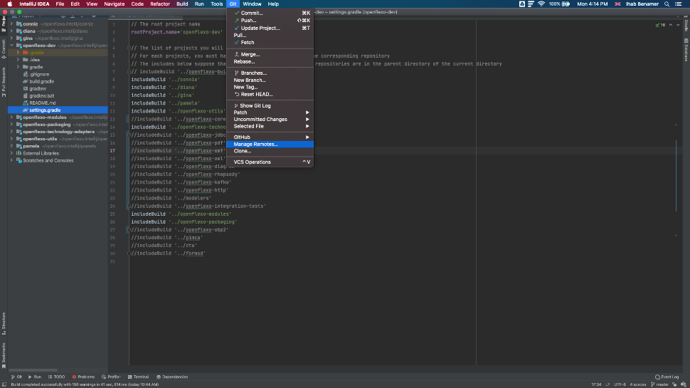Open the Run tool window

pos(35,377)
